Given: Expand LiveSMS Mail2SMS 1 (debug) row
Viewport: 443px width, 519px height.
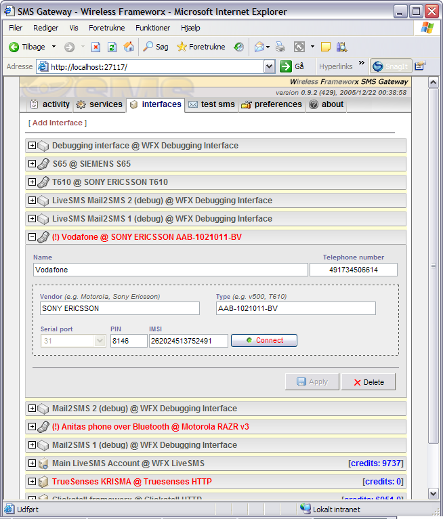Looking at the screenshot, I should pos(32,218).
